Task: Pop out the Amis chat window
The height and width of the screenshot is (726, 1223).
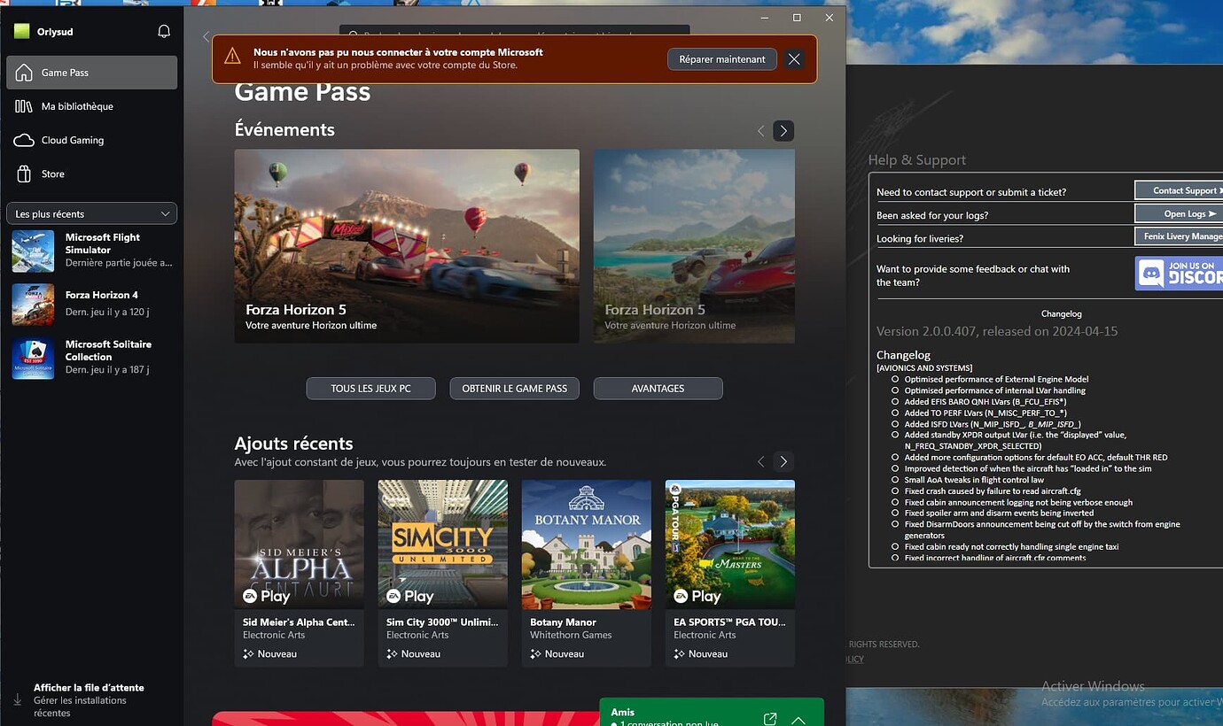Action: [770, 719]
